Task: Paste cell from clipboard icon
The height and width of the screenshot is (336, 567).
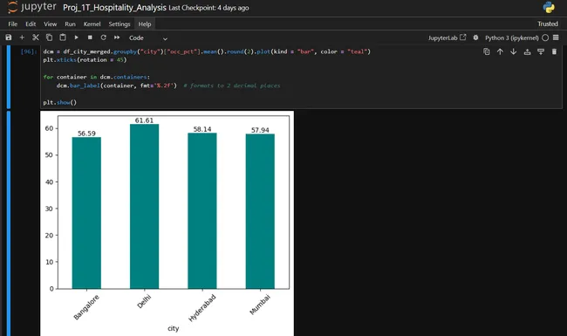Action: click(63, 38)
